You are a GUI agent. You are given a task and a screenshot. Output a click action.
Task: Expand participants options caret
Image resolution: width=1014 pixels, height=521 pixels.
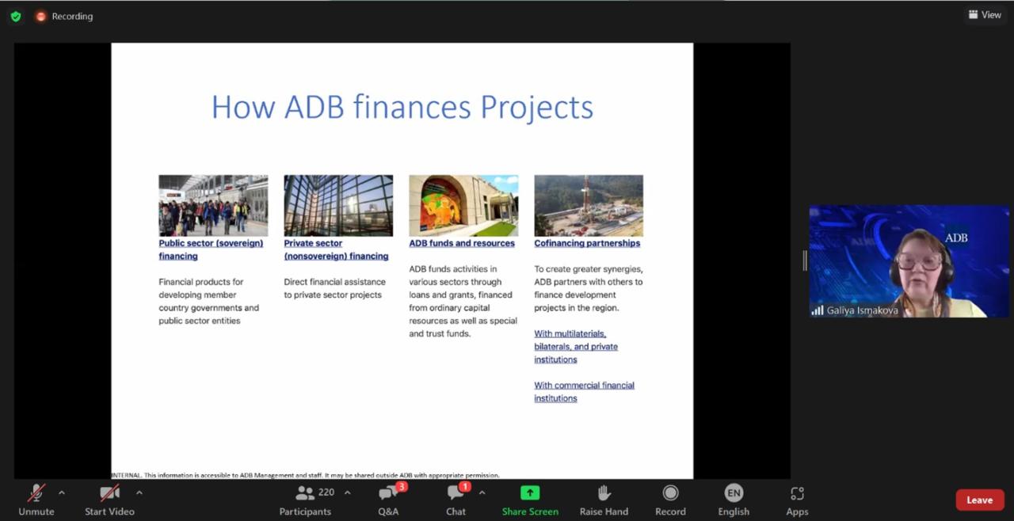[x=347, y=492]
